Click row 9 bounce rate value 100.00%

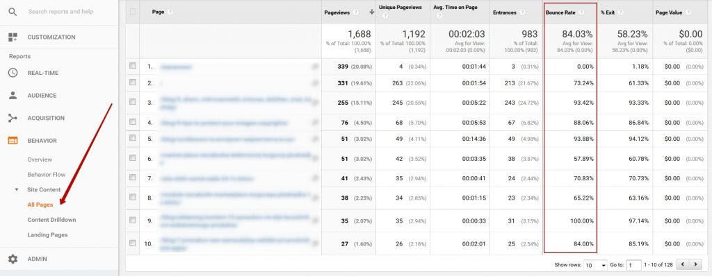click(x=582, y=221)
